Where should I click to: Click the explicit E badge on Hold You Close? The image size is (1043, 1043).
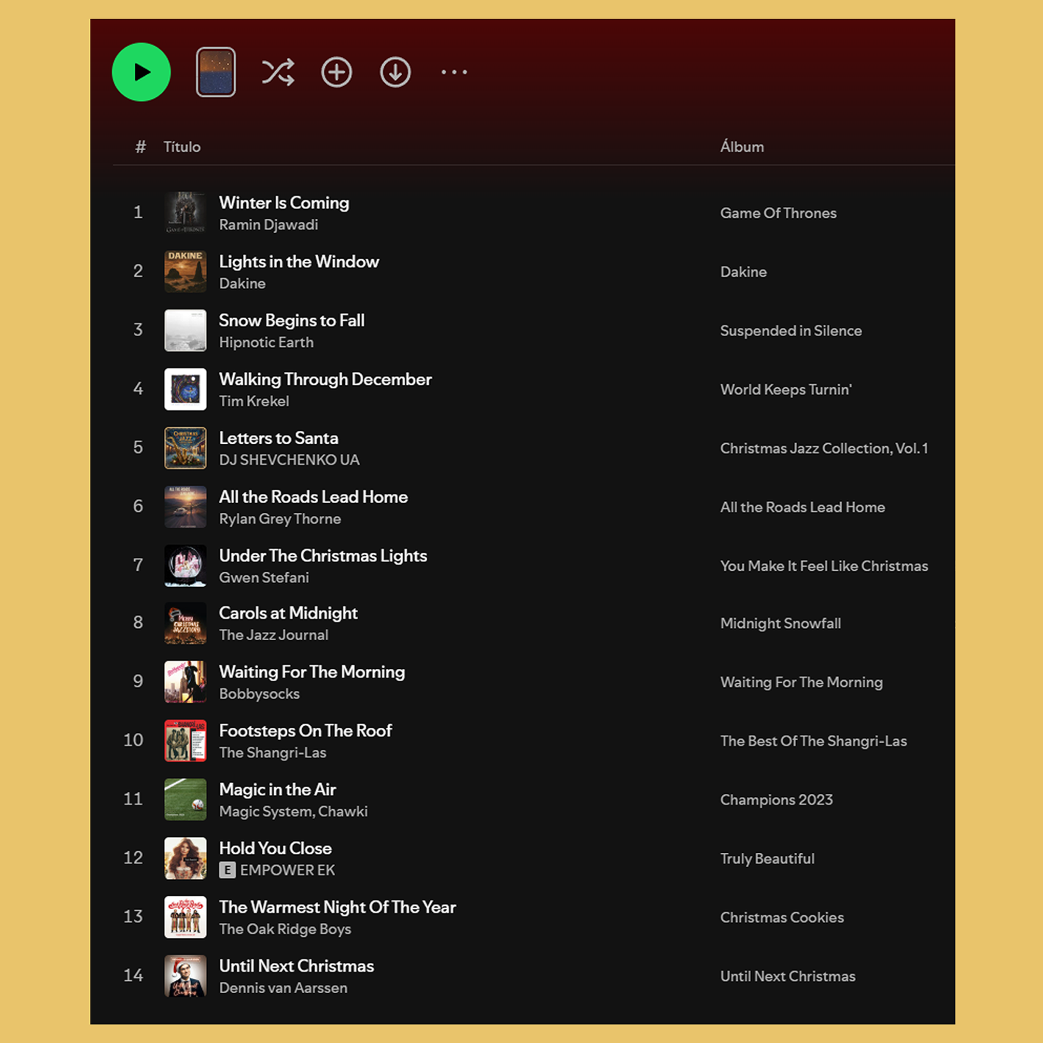point(227,870)
